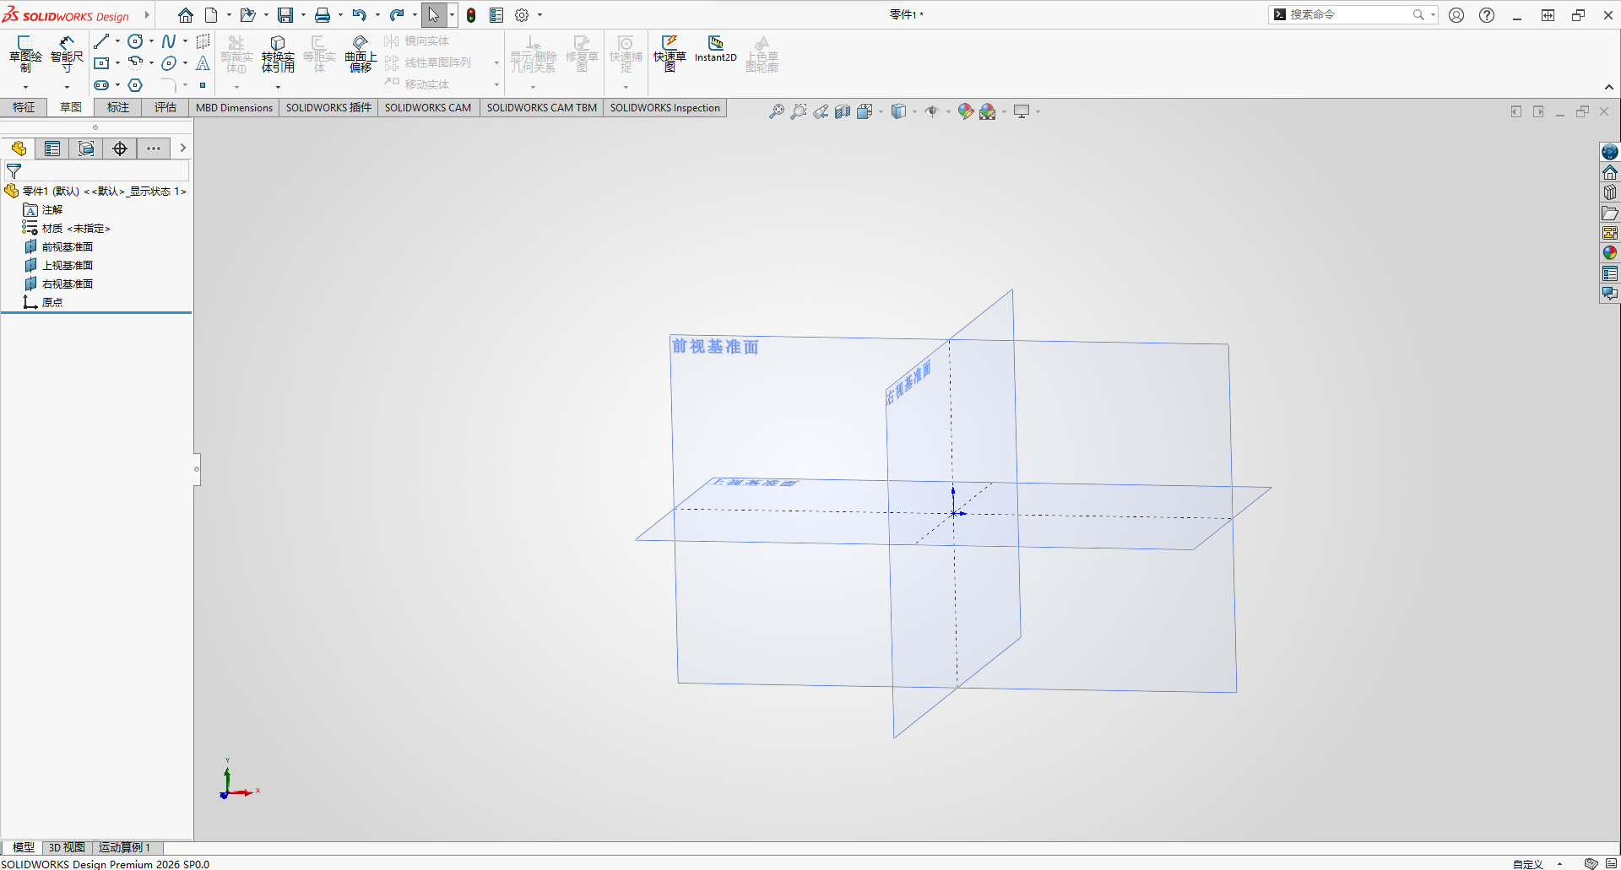Select the Polygon sketch tool
Viewport: 1621px width, 870px height.
coord(135,85)
